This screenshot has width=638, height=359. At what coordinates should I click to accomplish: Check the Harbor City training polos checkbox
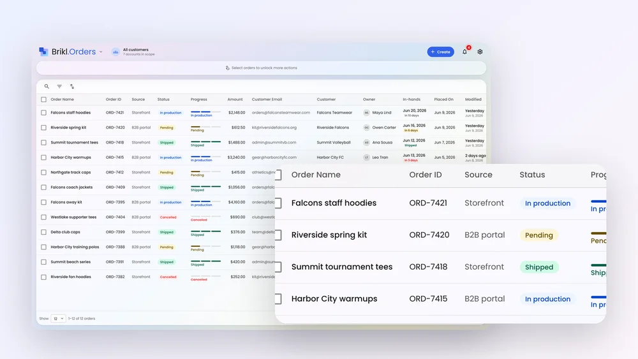tap(43, 247)
